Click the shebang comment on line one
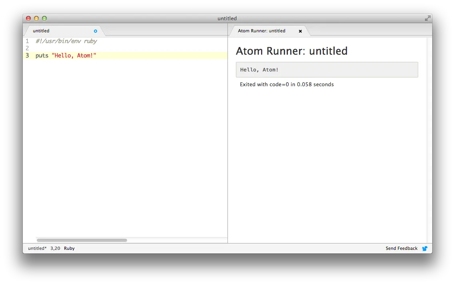455x285 pixels. (x=66, y=41)
